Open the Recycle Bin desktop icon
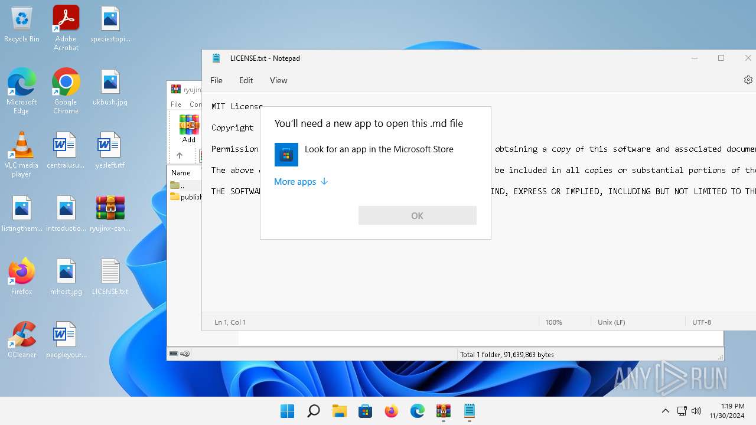 [22, 24]
